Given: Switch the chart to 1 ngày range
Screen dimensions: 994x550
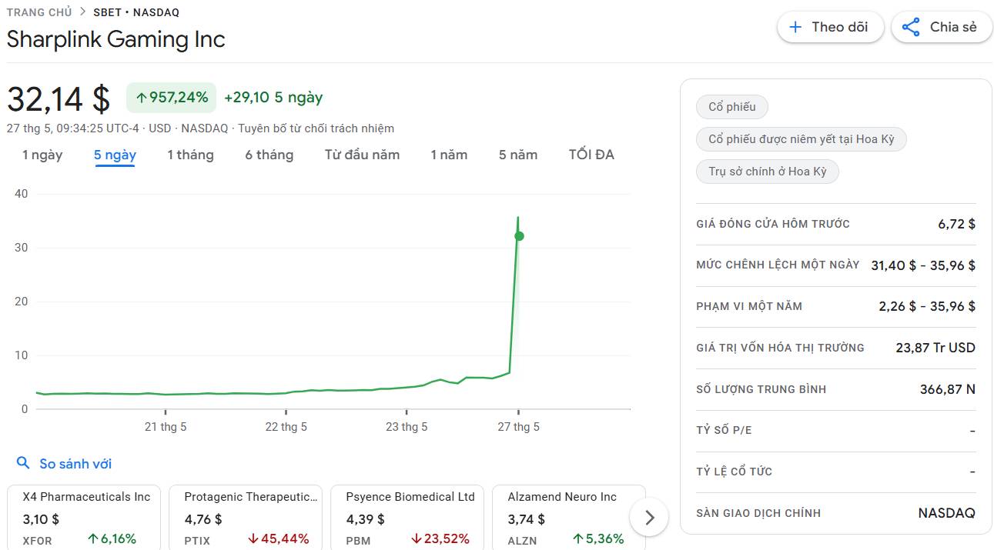Looking at the screenshot, I should [x=42, y=155].
